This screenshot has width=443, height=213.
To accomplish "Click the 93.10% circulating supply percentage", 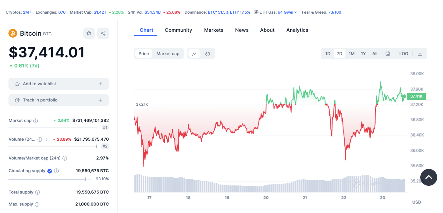I will tap(102, 179).
